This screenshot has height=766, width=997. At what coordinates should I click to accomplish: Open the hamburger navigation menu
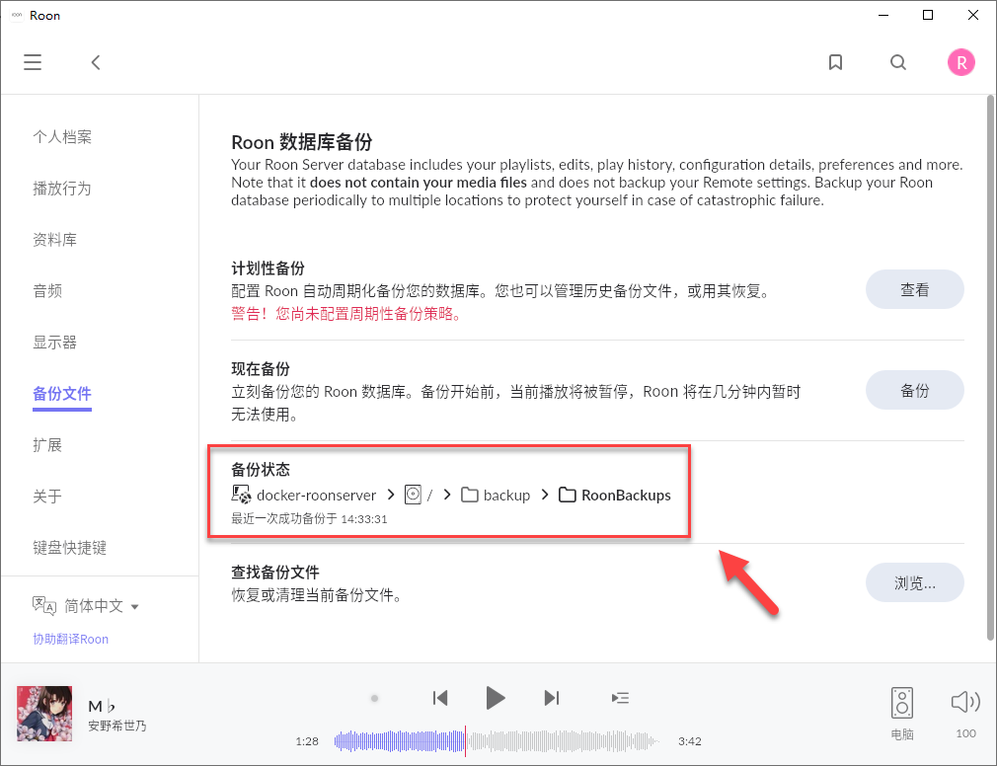[33, 62]
